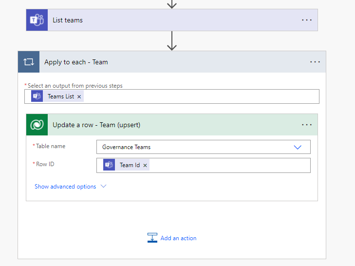The width and height of the screenshot is (355, 266).
Task: Expand the Table name dropdown chevron
Action: [298, 147]
